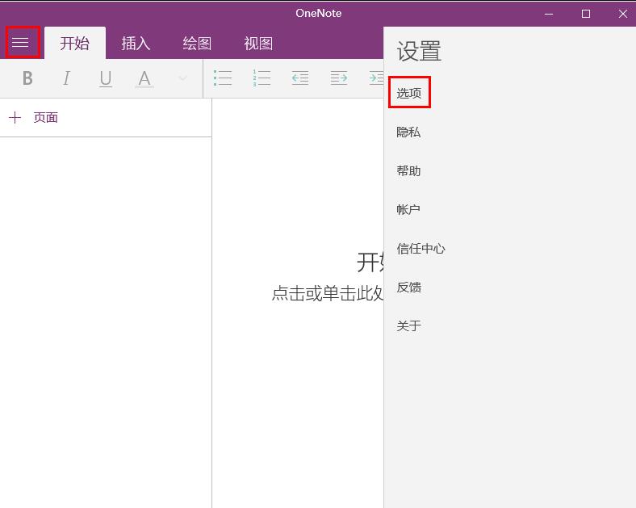Open the 绘图 tab
This screenshot has width=636, height=508.
[197, 43]
